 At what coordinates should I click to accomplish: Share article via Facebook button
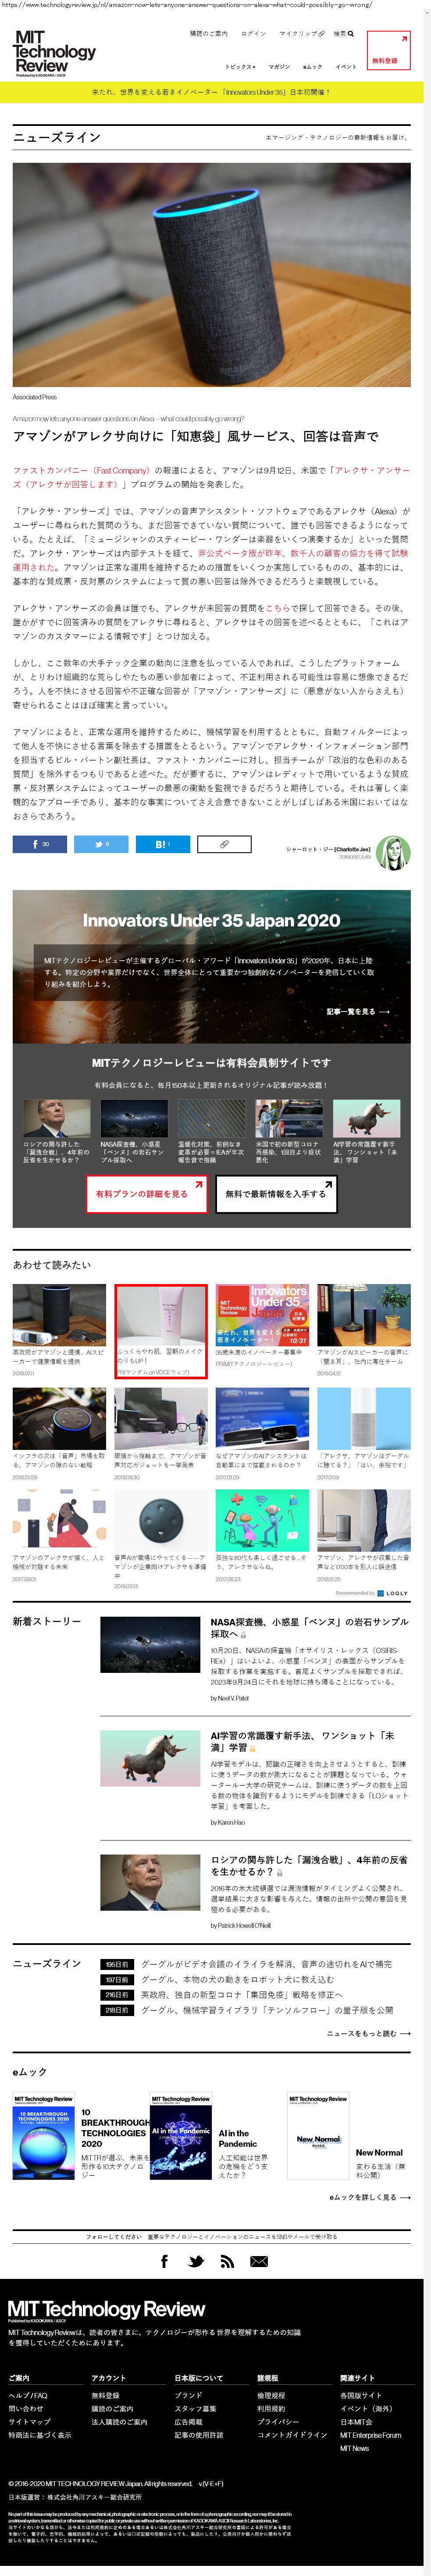click(x=40, y=844)
